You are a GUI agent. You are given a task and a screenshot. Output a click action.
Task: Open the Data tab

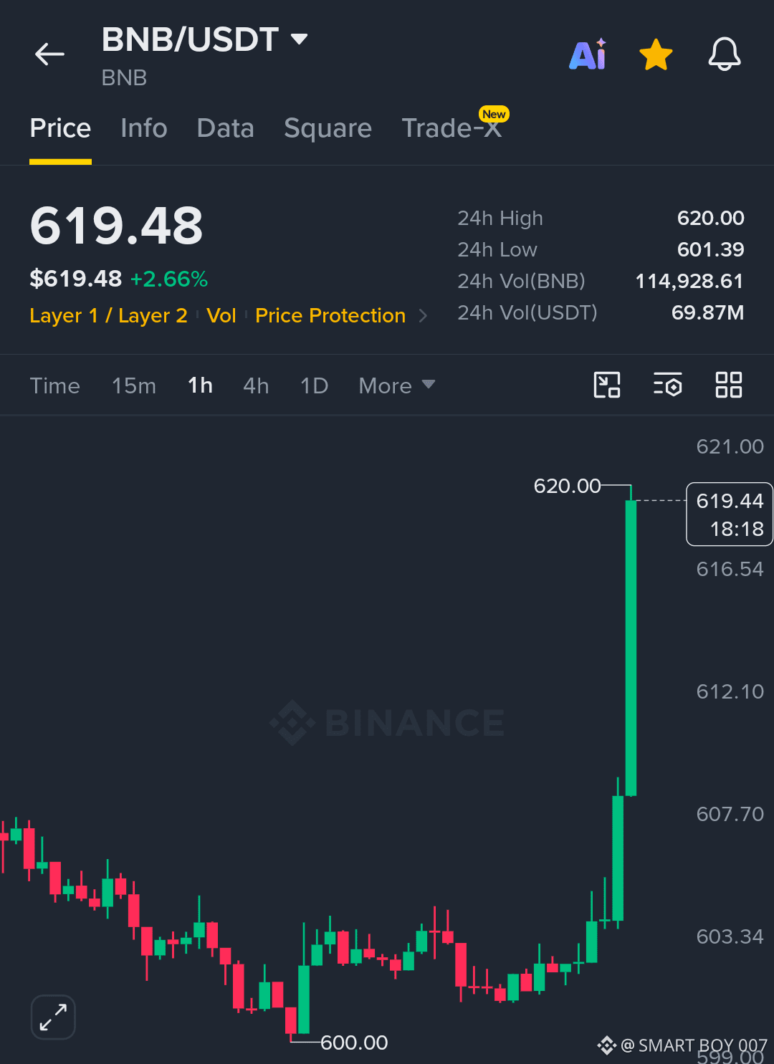225,128
